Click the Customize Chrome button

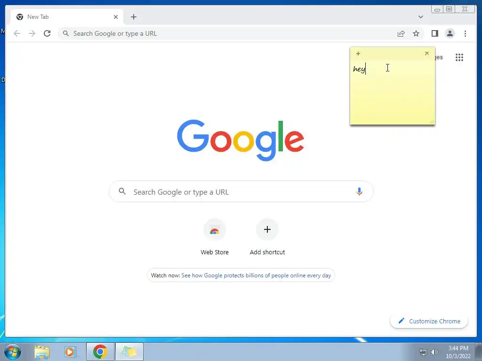(429, 321)
